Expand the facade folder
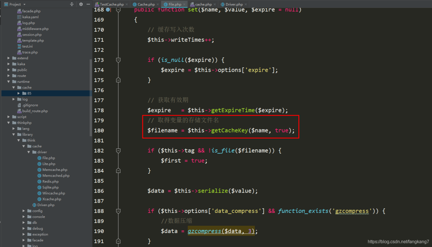The image size is (432, 247). pos(24,240)
